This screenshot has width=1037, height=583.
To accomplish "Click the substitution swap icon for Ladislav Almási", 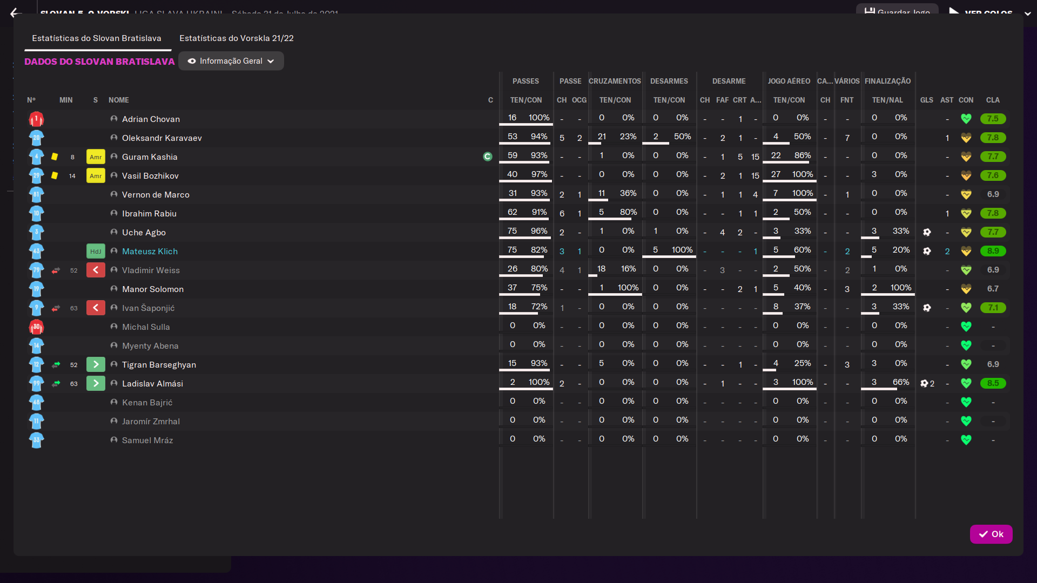I will click(56, 384).
